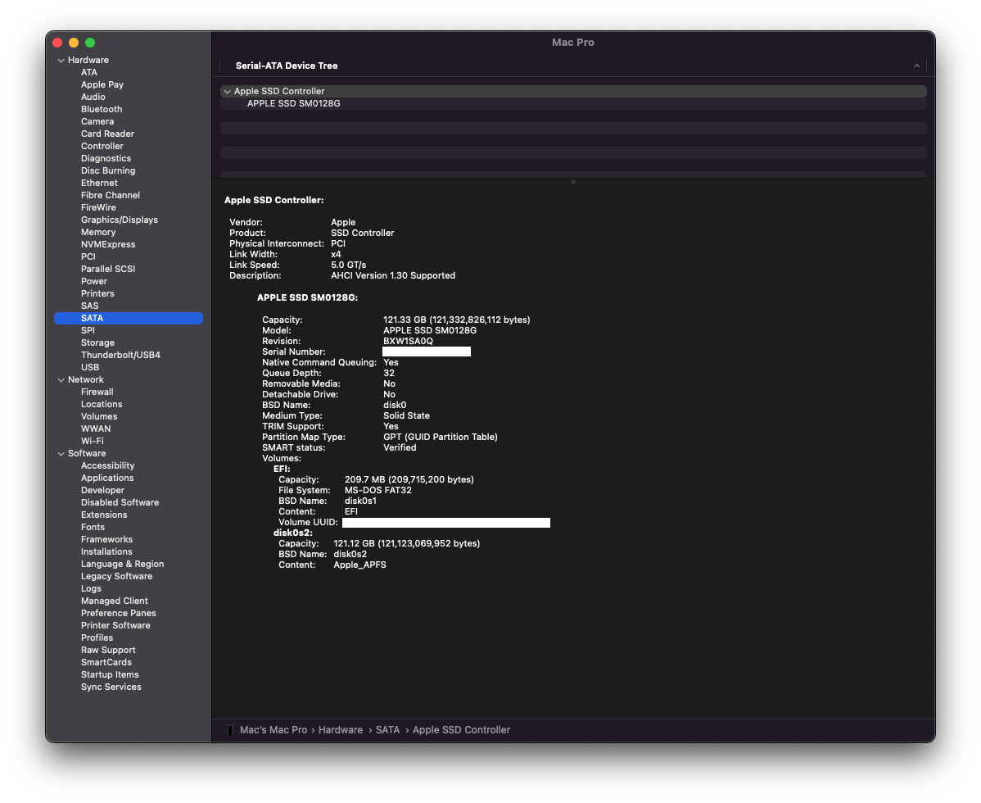Screen dimensions: 981x803
Task: Open Camera hardware info
Action: click(97, 121)
